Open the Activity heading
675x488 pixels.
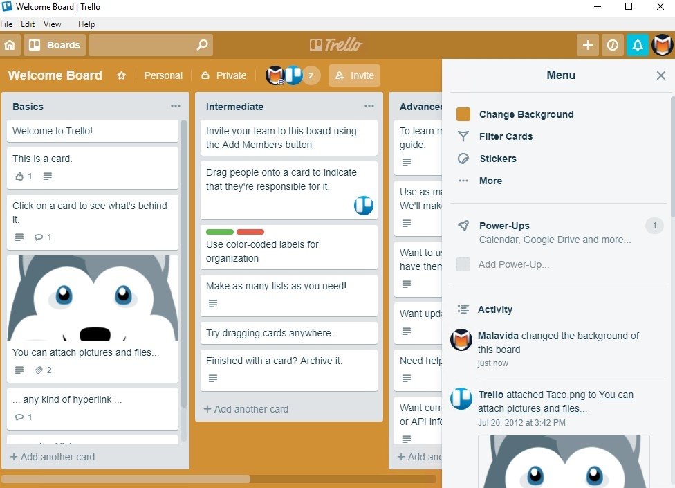495,309
